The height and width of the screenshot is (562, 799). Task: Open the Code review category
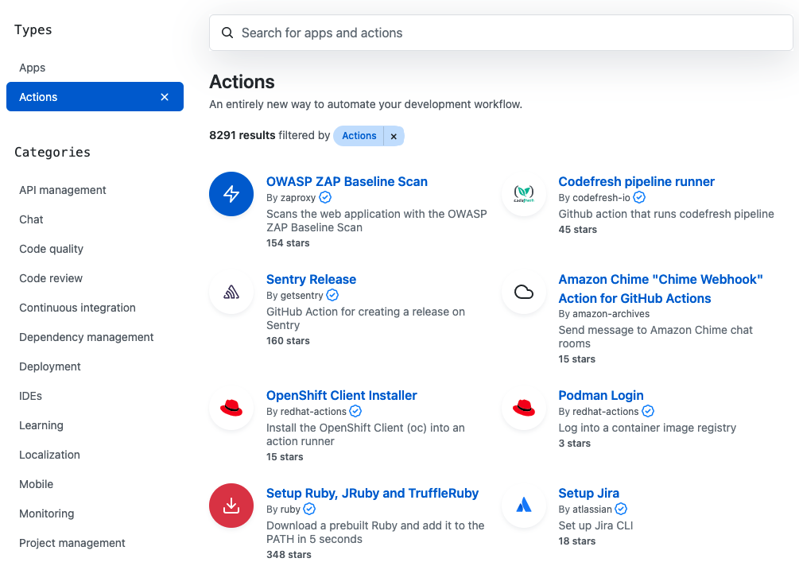point(50,278)
